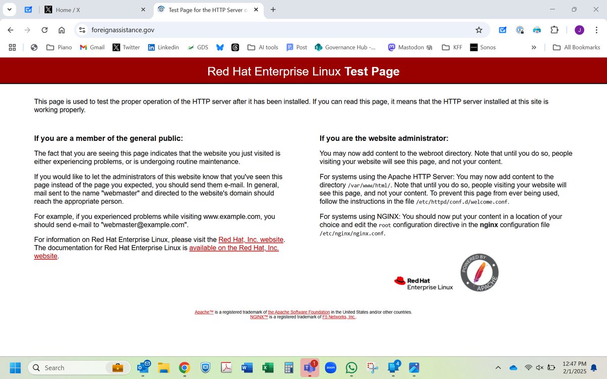Open a new browser tab
This screenshot has height=379, width=607.
(273, 9)
